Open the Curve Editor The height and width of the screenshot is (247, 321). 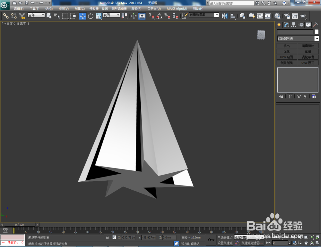pos(260,16)
